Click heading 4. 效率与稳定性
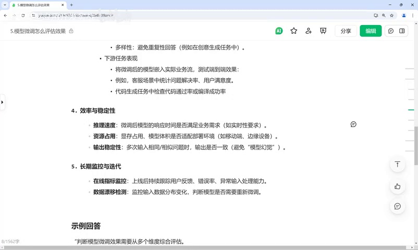Image resolution: width=418 pixels, height=250 pixels. [93, 110]
